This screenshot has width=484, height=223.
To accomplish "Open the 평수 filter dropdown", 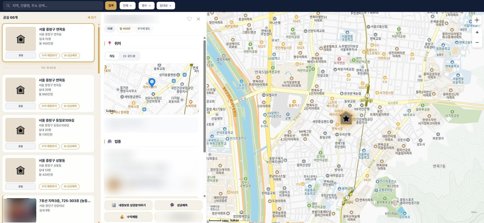I will coord(146,5).
